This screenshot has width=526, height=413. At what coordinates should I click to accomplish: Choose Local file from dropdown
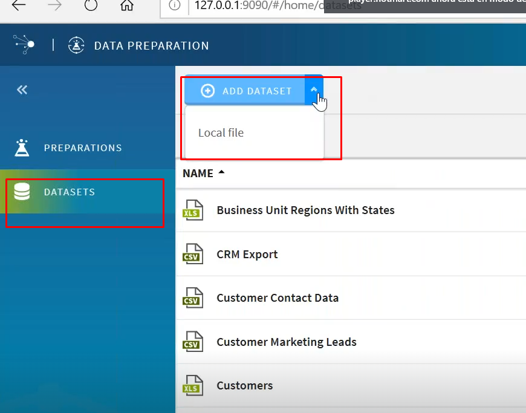point(221,133)
